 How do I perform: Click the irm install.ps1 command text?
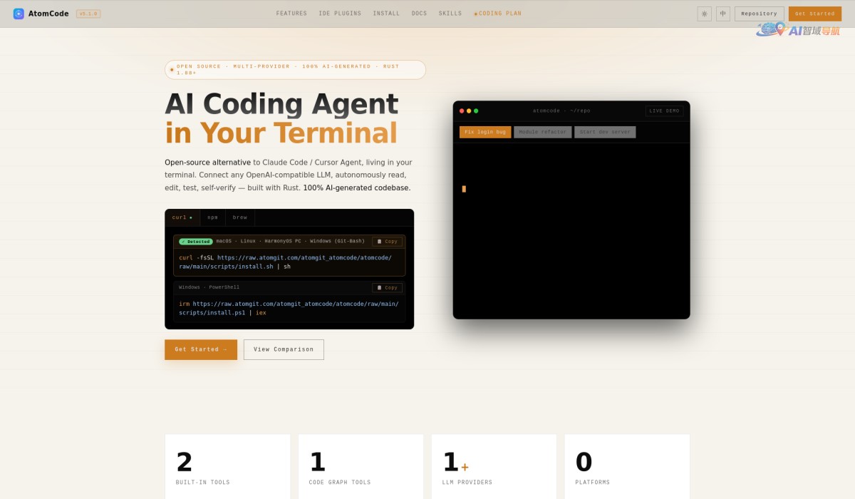(x=289, y=309)
